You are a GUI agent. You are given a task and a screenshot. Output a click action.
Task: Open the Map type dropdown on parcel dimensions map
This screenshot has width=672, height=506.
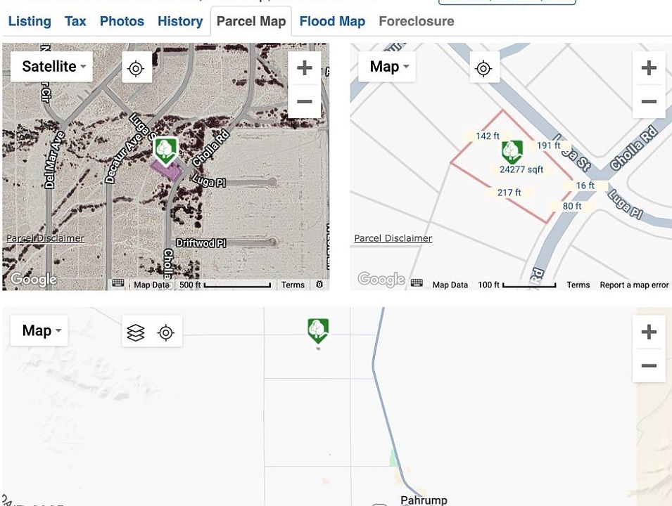(387, 66)
